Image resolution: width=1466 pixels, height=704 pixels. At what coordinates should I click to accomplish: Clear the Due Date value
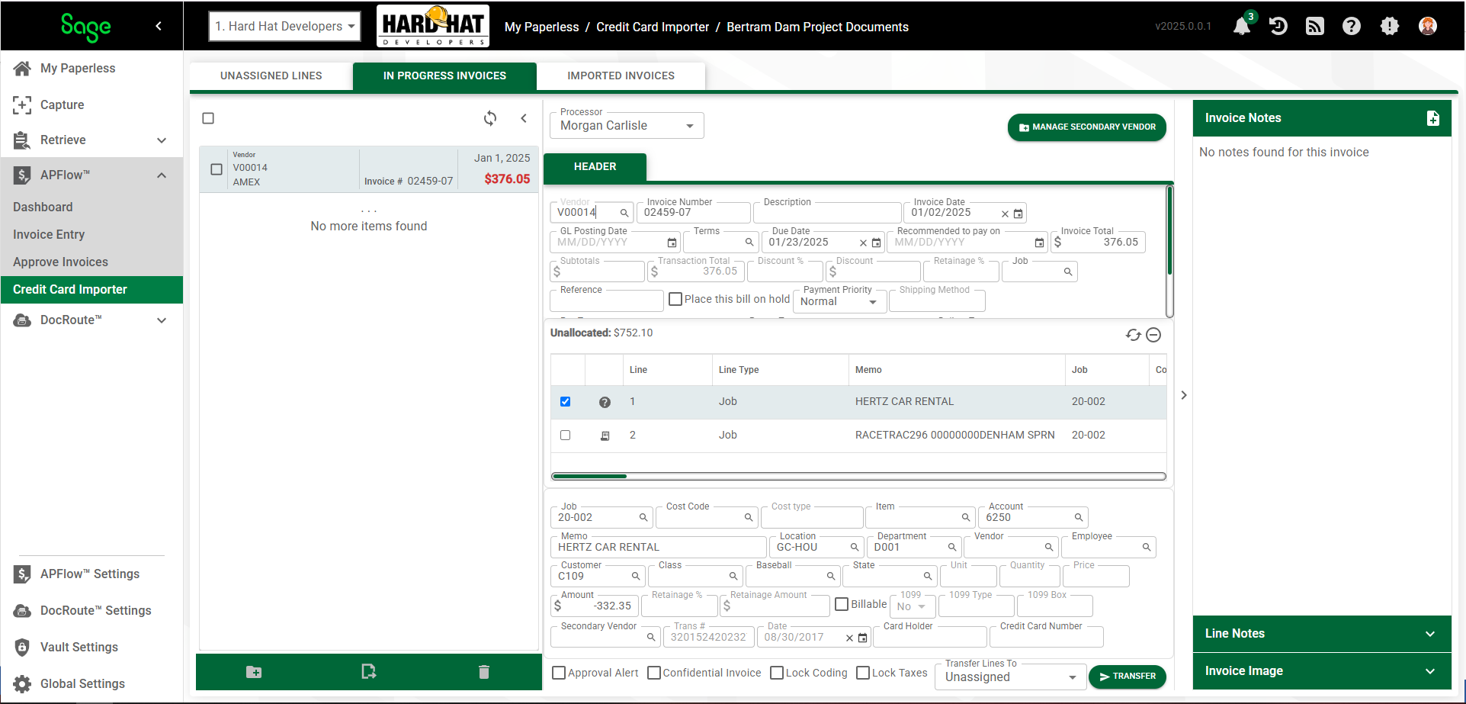863,243
